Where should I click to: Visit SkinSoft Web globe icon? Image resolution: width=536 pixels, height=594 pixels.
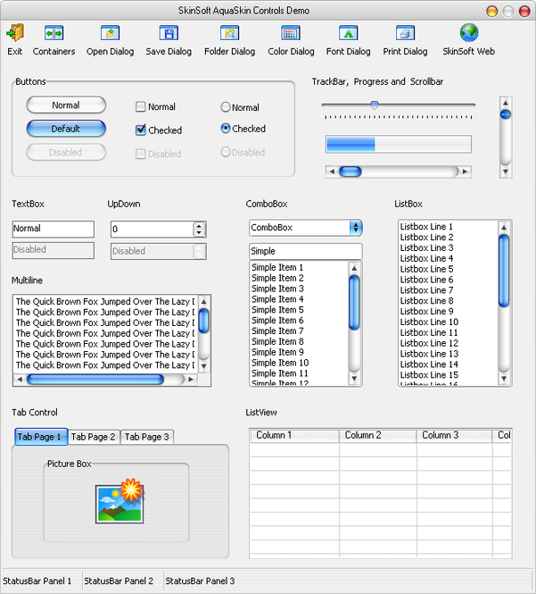[x=469, y=33]
